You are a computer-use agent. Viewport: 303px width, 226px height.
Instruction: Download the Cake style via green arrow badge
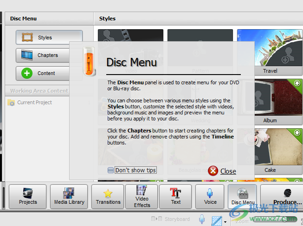tap(297, 132)
